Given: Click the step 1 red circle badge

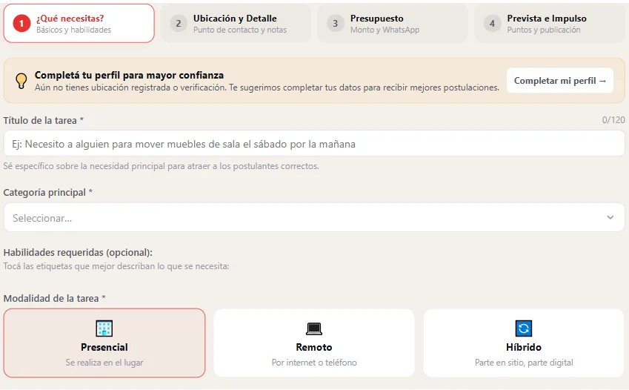Looking at the screenshot, I should 21,23.
